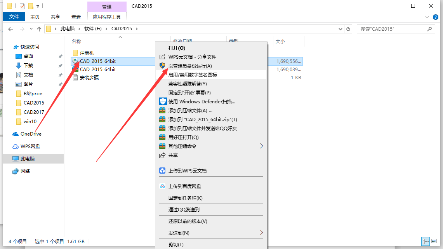Open recent locations dropdown arrow
443x249 pixels.
(31, 29)
